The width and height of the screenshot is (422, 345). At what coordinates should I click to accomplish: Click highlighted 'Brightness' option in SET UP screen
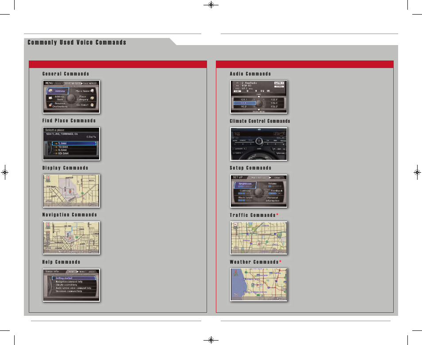click(x=245, y=185)
